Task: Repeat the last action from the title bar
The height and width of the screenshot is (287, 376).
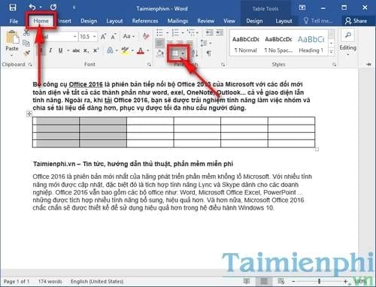Action: coord(53,8)
